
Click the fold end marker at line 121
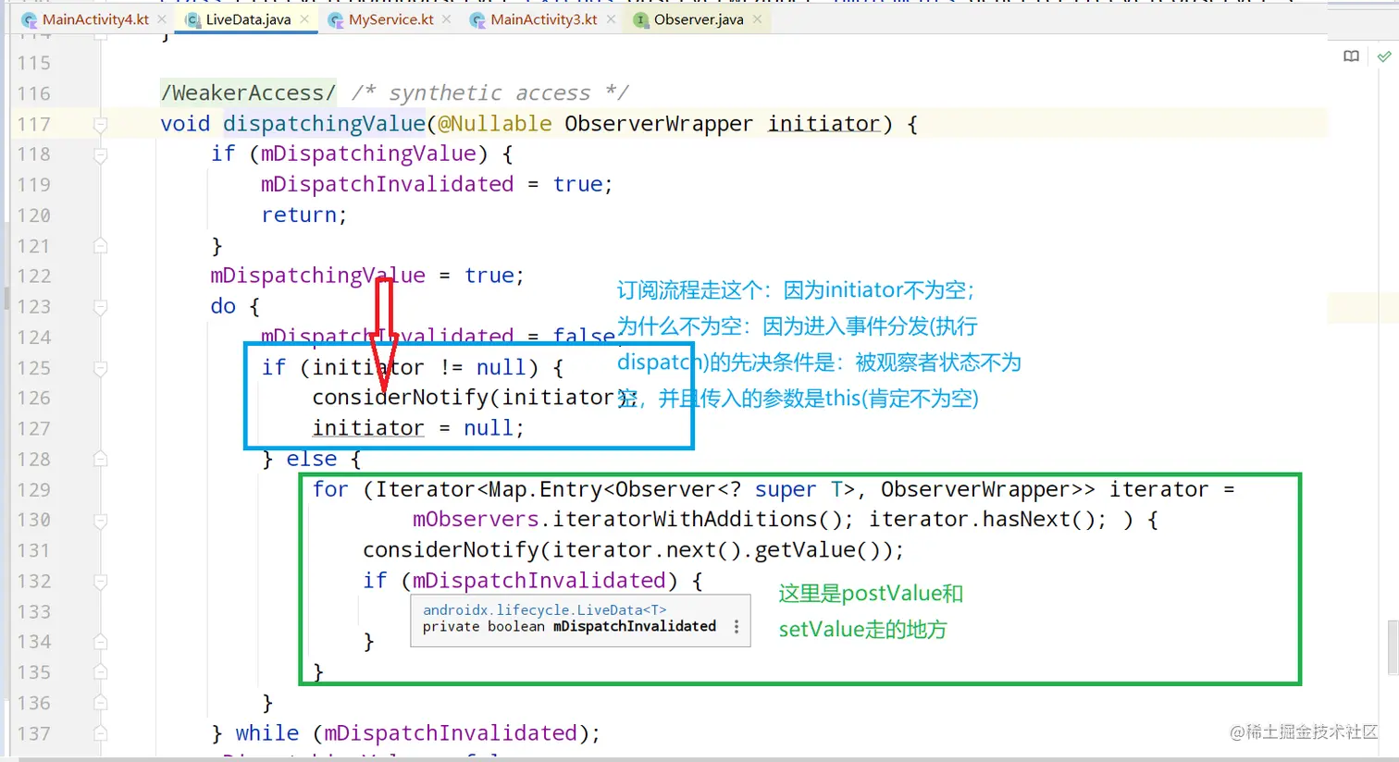100,246
